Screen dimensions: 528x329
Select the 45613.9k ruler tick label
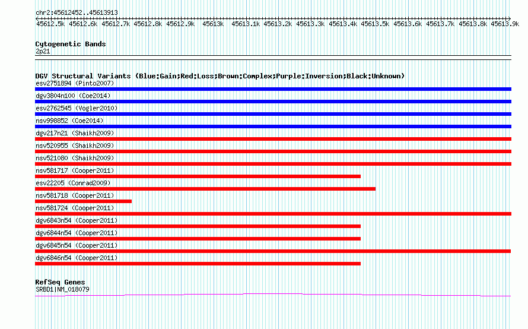point(505,24)
